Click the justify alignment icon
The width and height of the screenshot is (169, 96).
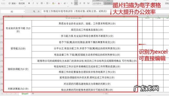tap(84, 3)
